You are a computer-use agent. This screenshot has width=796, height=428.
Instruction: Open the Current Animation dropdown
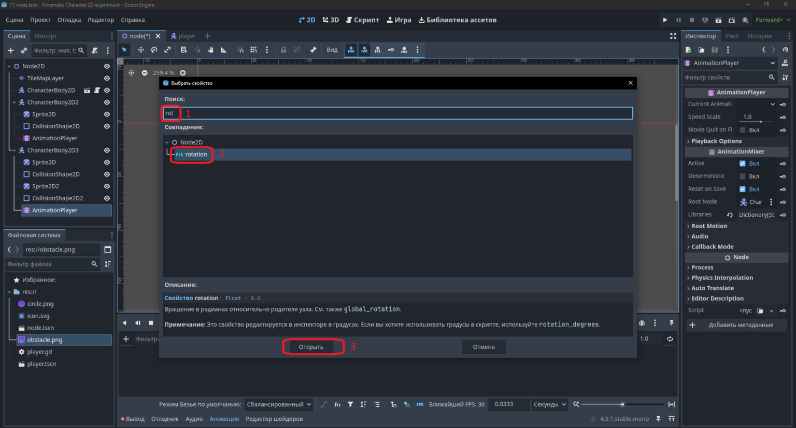[x=757, y=104]
